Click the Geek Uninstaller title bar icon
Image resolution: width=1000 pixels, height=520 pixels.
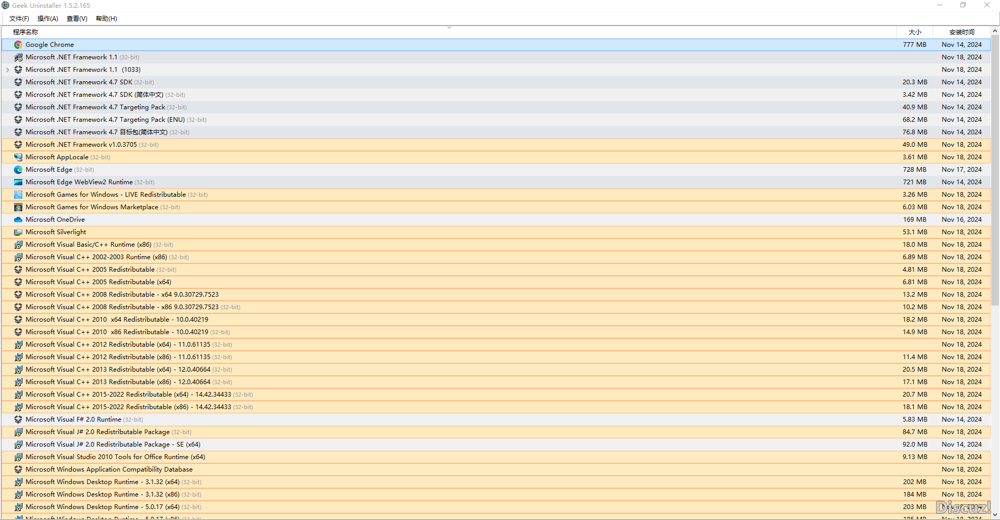[5, 5]
